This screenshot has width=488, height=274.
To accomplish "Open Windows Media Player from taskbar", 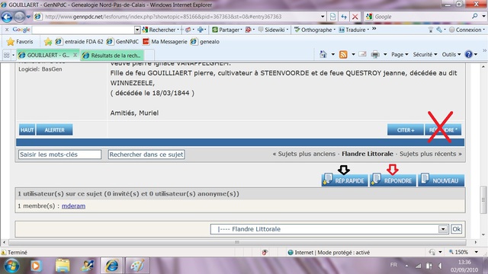I will pyautogui.click(x=36, y=266).
